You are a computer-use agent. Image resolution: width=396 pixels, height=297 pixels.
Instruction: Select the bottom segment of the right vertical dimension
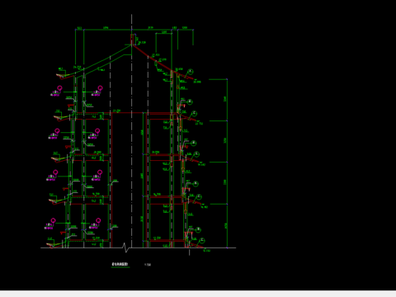(x=227, y=226)
